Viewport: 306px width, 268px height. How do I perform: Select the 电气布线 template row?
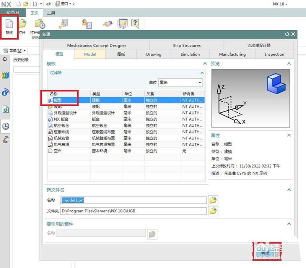coord(126,145)
